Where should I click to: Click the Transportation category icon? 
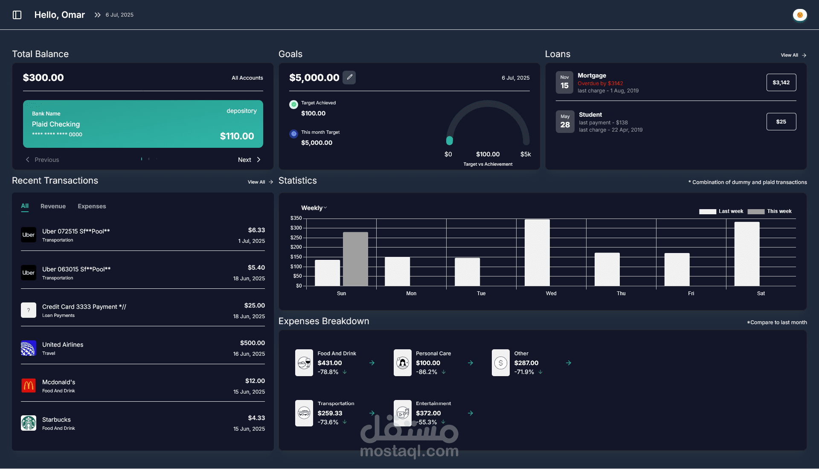[x=304, y=413]
